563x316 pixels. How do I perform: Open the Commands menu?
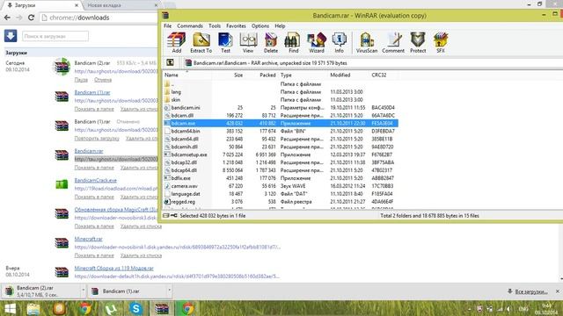point(190,25)
